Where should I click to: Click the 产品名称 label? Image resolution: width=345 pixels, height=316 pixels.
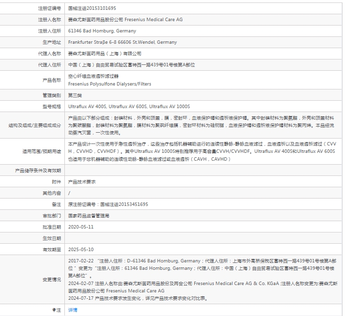point(52,80)
